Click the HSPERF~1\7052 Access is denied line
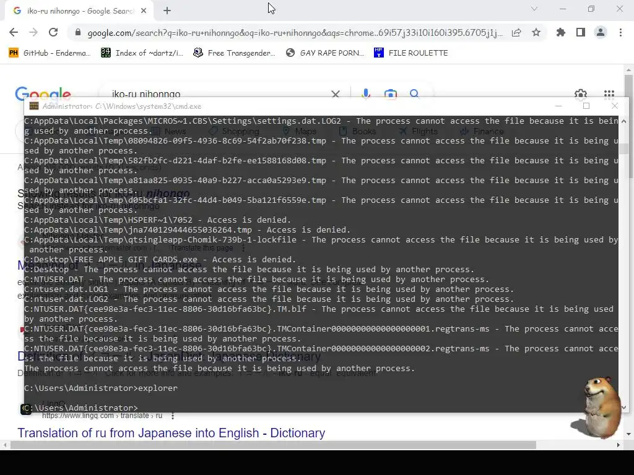Screen dimensions: 634x475 pos(158,220)
